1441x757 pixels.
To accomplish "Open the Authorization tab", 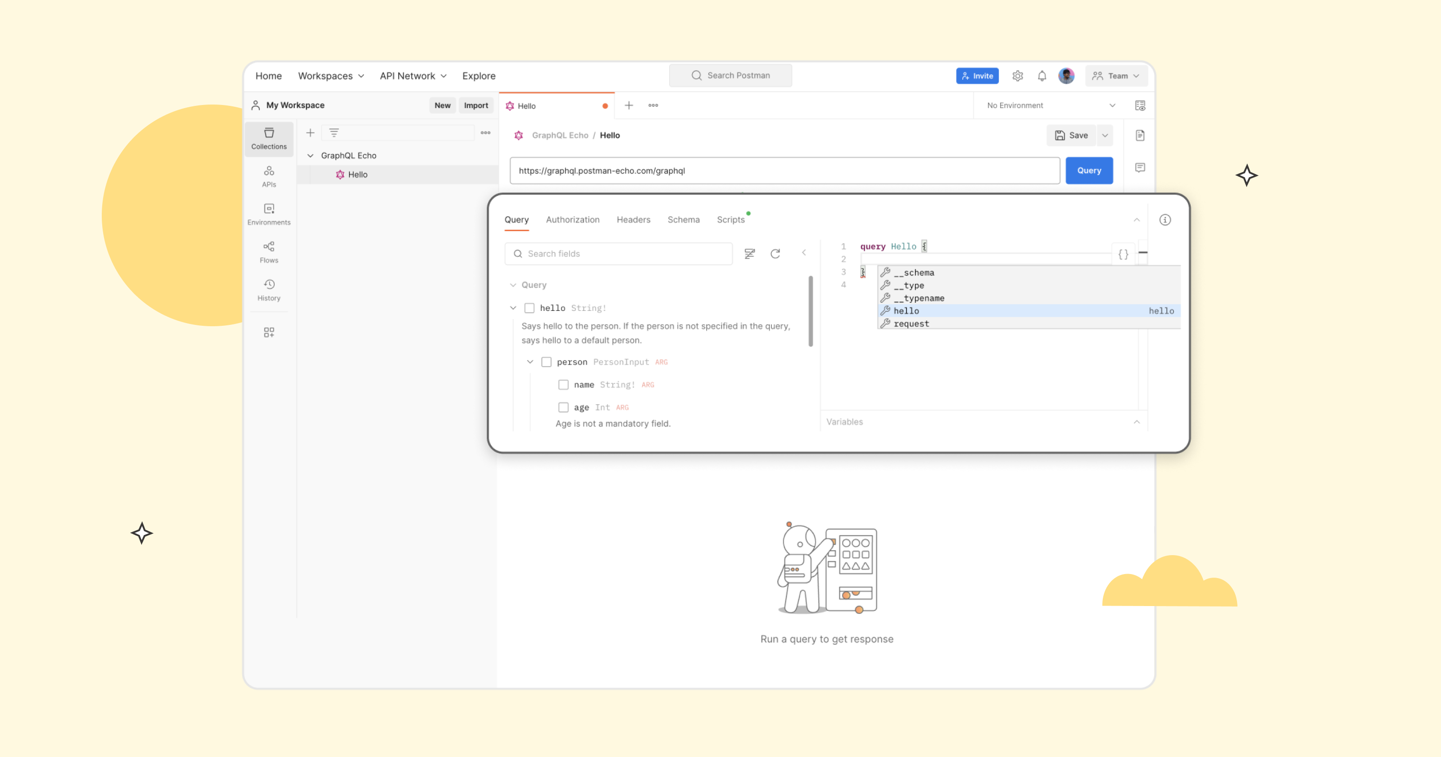I will pyautogui.click(x=572, y=219).
